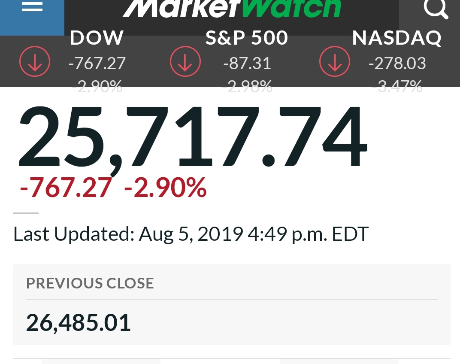Click the PREVIOUS CLOSE label

click(90, 283)
